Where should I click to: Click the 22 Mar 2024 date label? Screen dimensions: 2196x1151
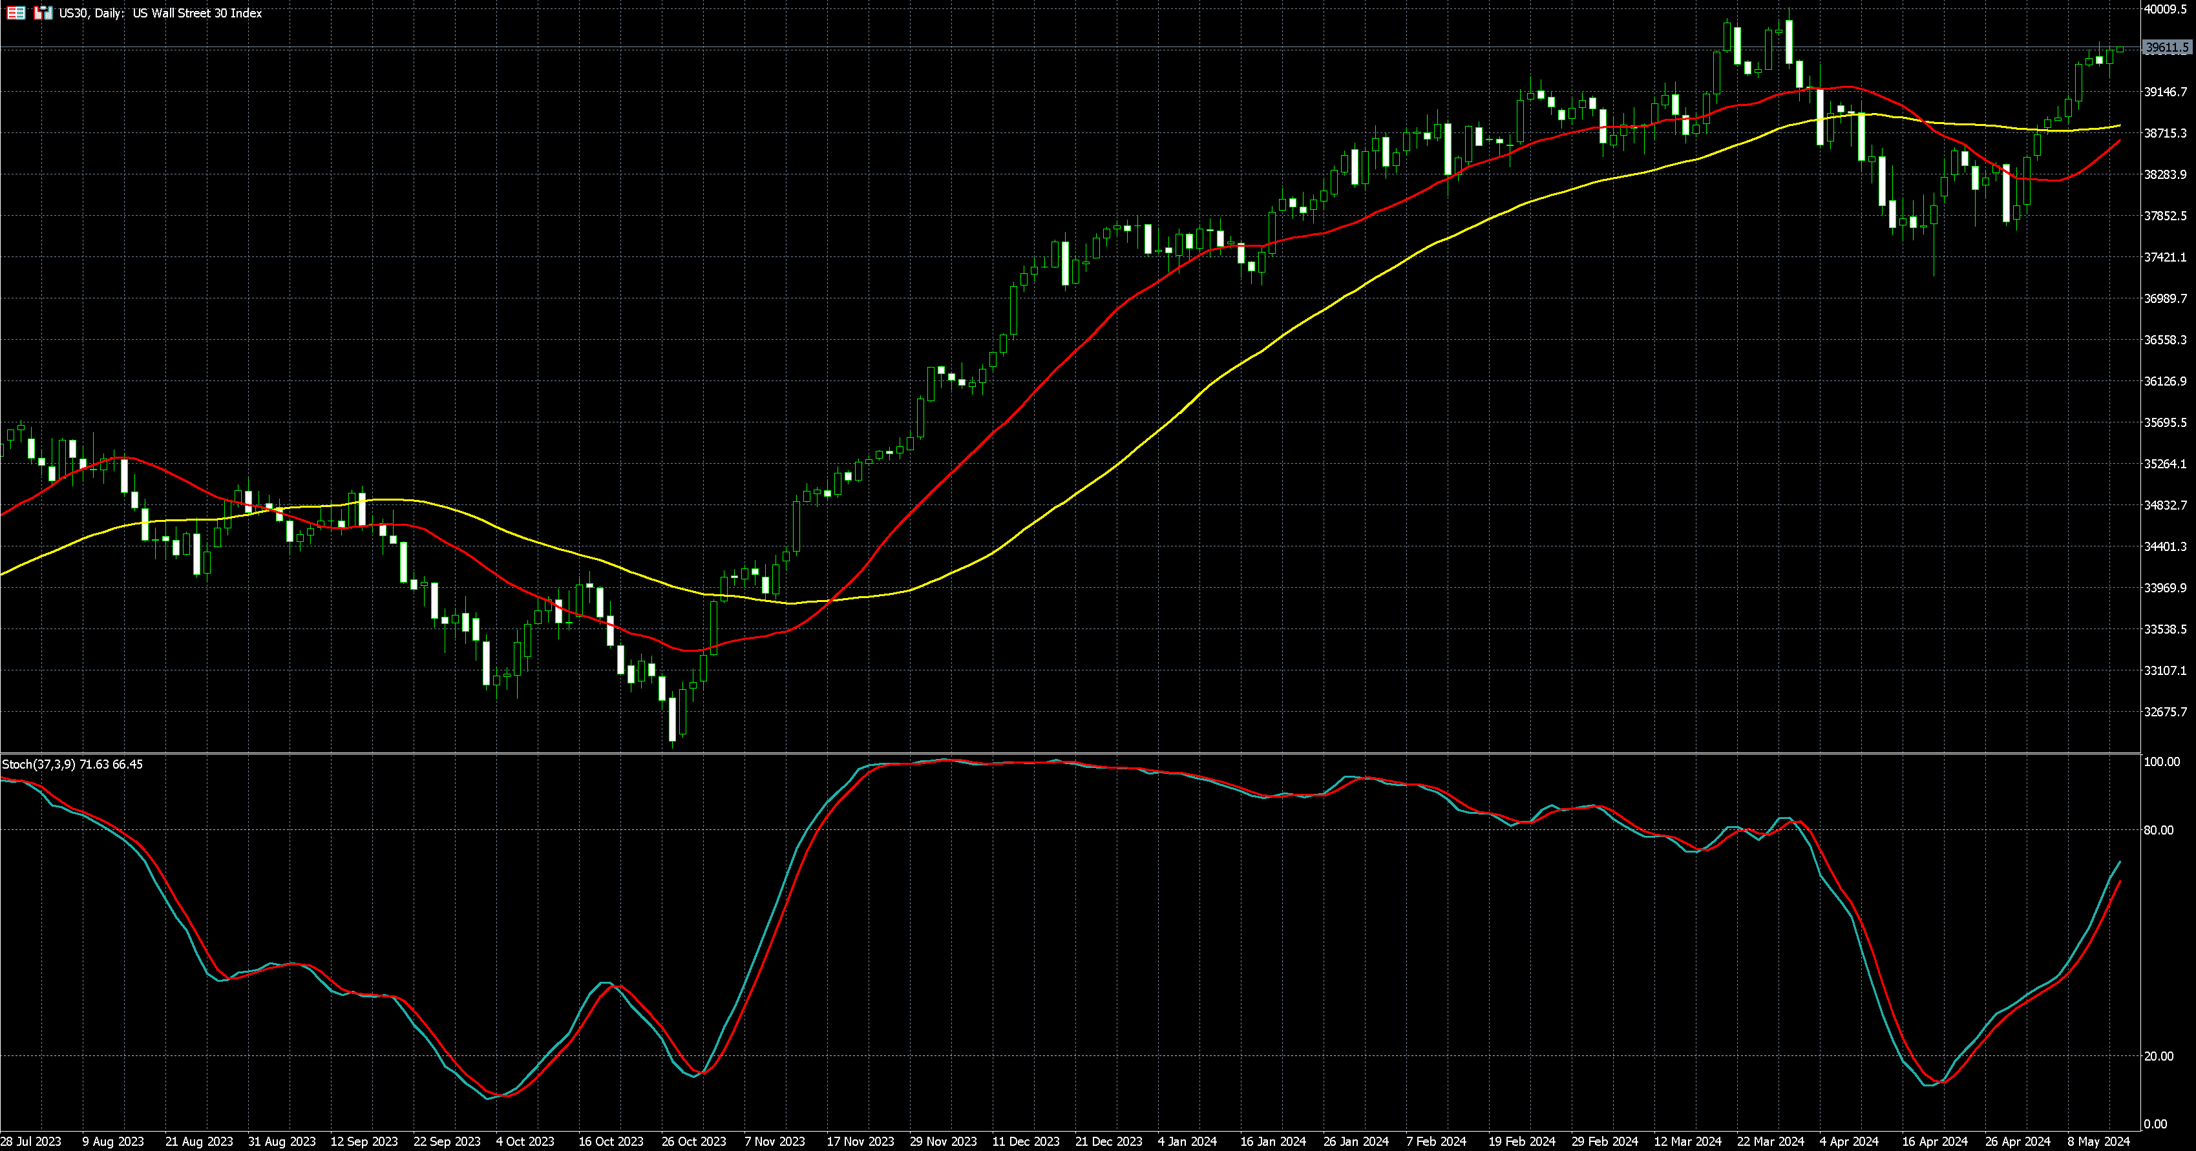tap(1771, 1141)
